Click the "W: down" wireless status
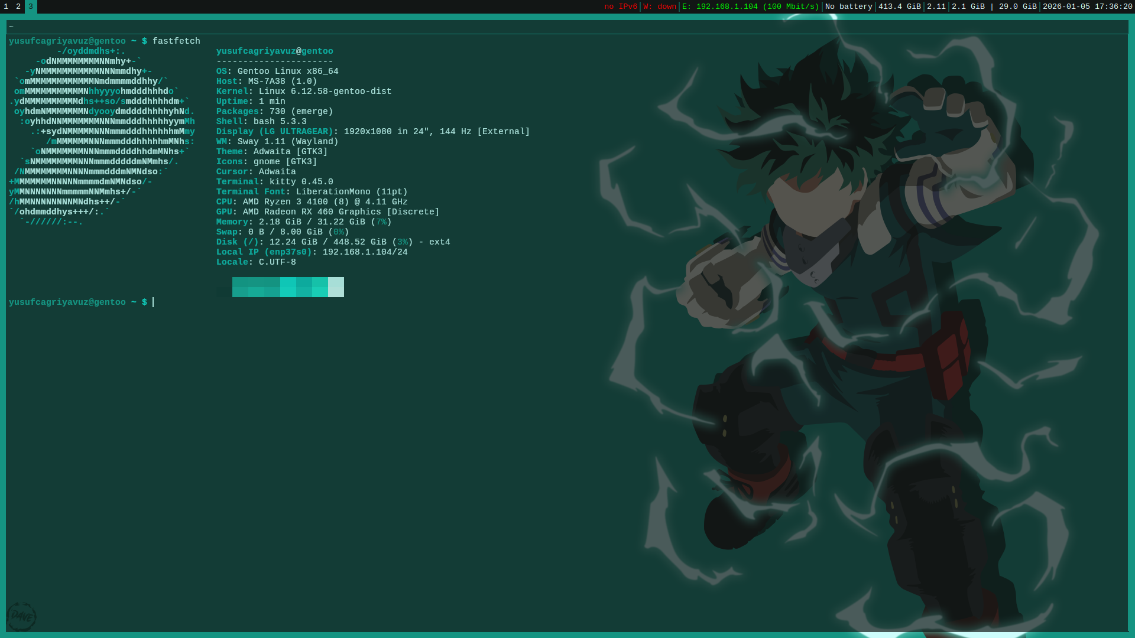1135x638 pixels. pos(660,6)
